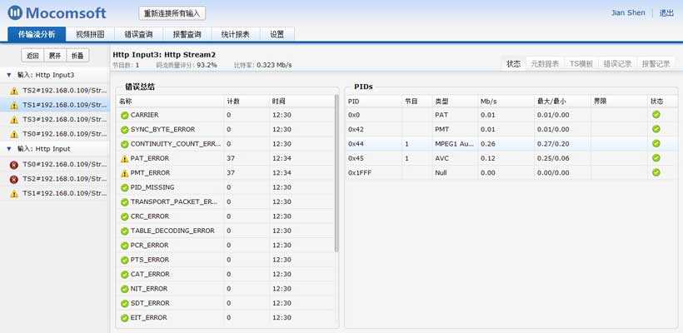The image size is (683, 333).
Task: Click warning icon beside TS0 under Http Input3
Action: [x=14, y=134]
